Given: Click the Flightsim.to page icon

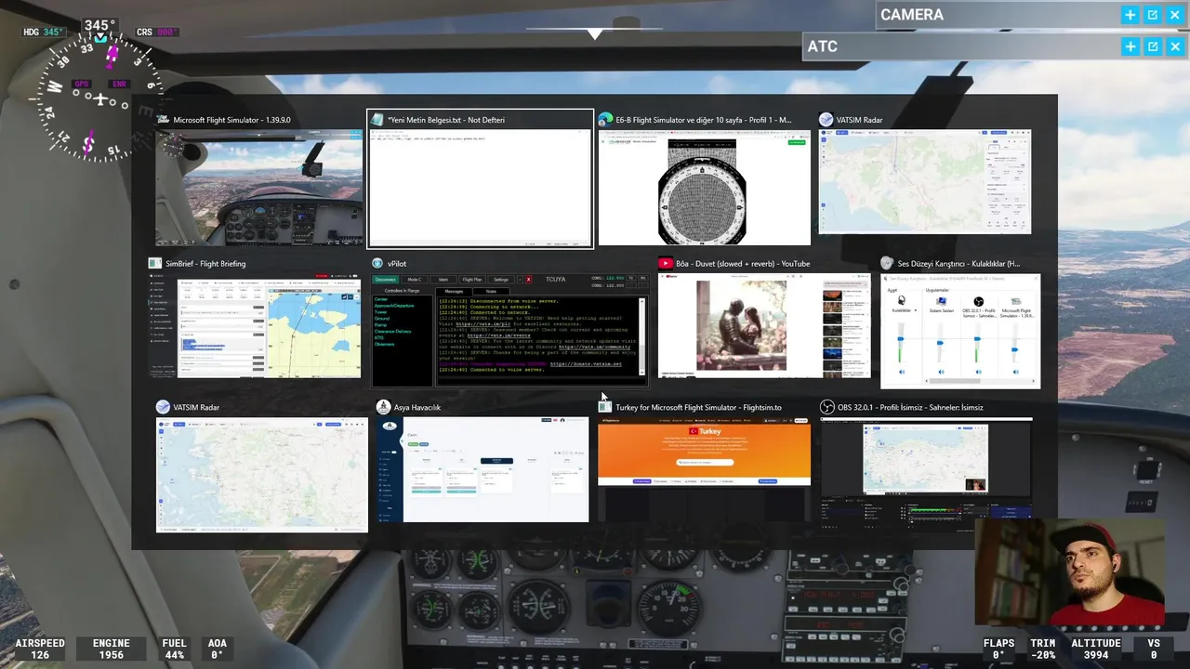Looking at the screenshot, I should click(605, 407).
